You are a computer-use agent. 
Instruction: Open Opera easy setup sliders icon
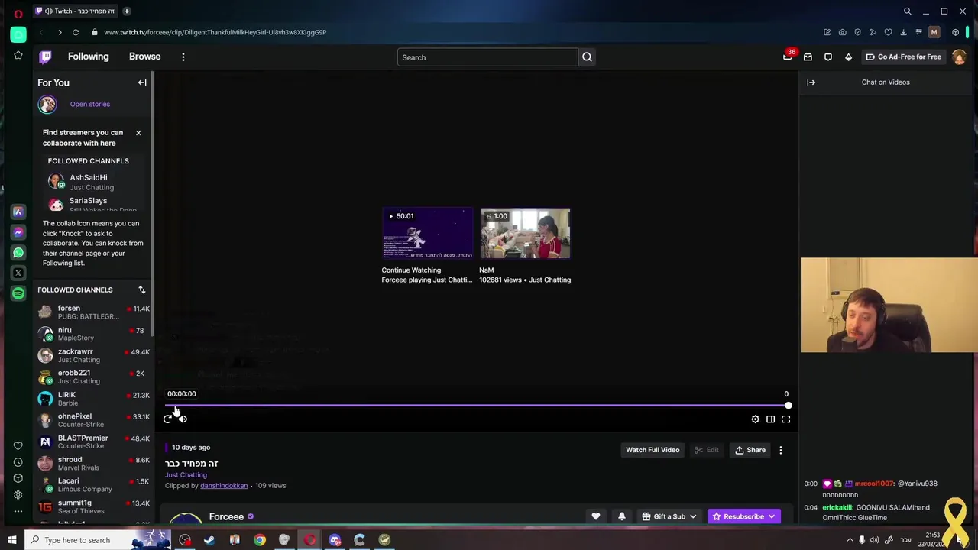[x=918, y=32]
